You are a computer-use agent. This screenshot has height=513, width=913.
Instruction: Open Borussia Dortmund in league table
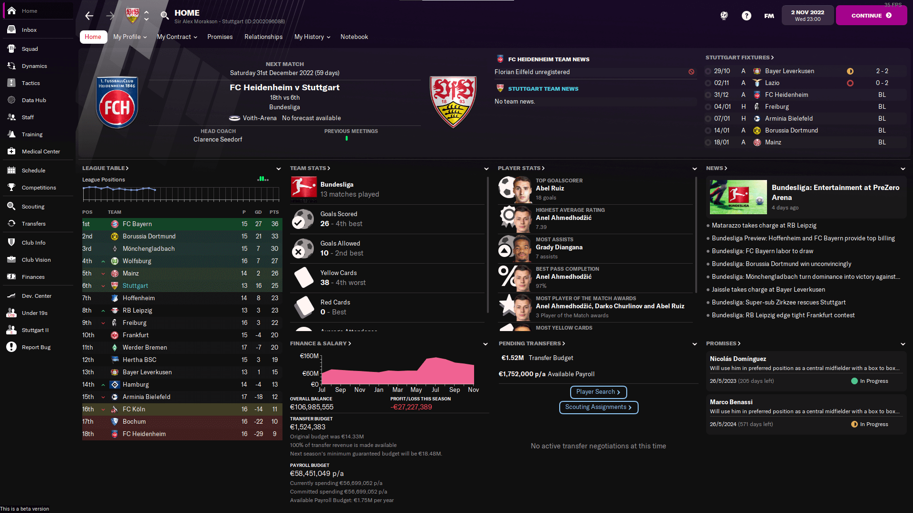click(x=182, y=237)
